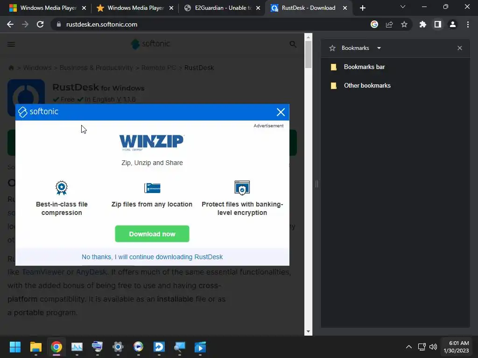Close the RustDesk - Download tab
Image resolution: width=478 pixels, height=358 pixels.
(x=345, y=8)
